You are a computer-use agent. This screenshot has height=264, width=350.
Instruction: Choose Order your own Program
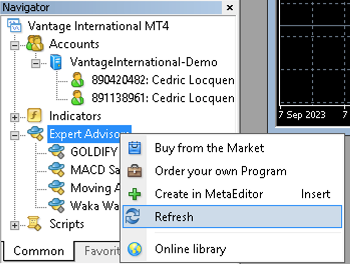[x=232, y=171]
